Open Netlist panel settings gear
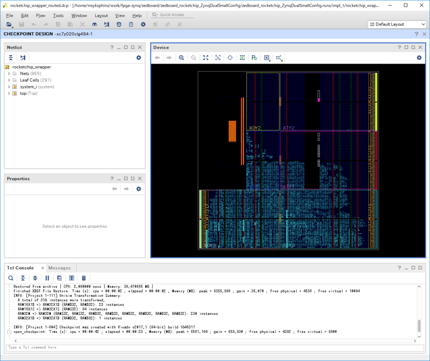The image size is (430, 361). coord(139,58)
